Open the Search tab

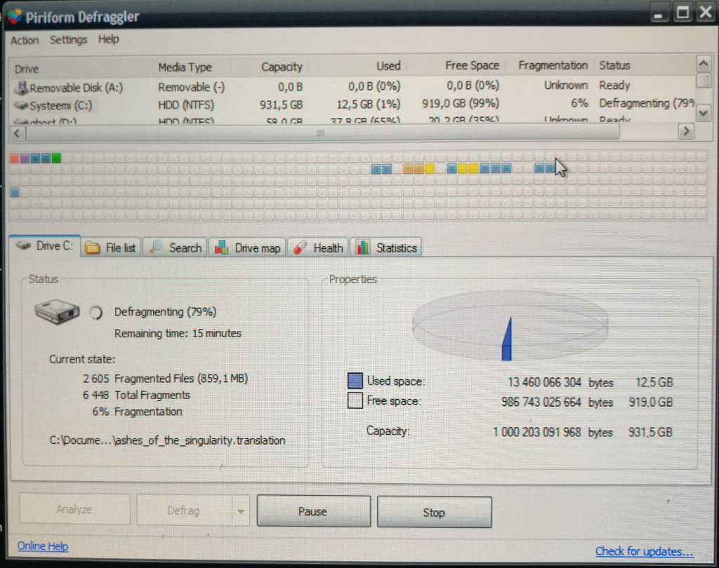[176, 248]
